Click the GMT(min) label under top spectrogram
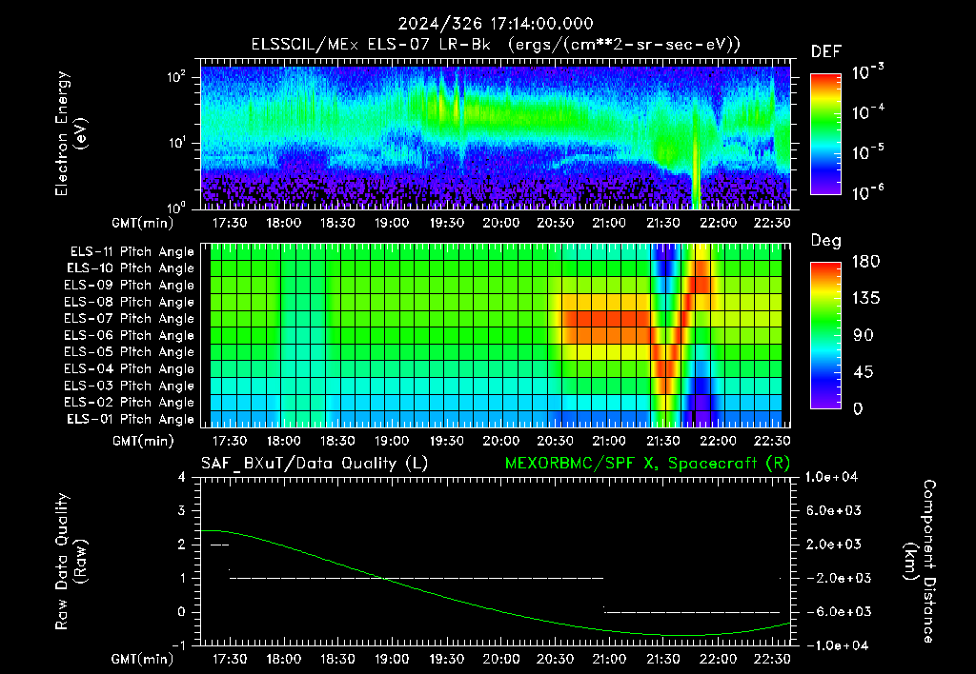The width and height of the screenshot is (976, 674). pos(143,224)
